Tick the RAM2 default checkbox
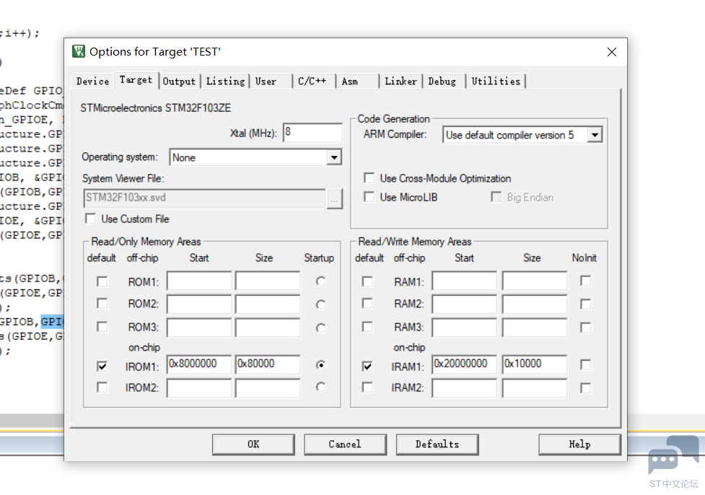The image size is (705, 495). (x=367, y=304)
